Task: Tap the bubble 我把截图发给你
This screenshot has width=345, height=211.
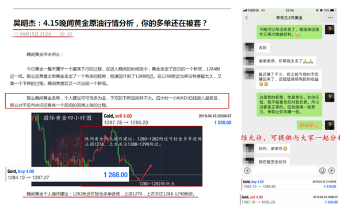Action: (x=273, y=161)
